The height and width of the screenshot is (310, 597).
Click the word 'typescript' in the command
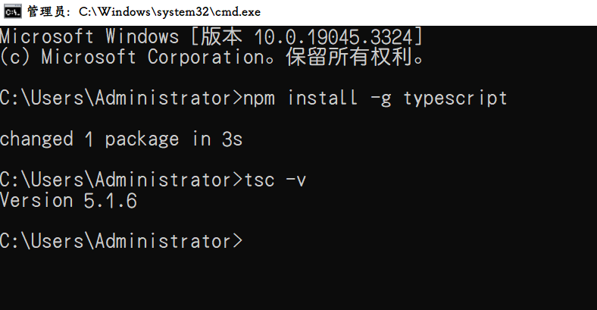[x=455, y=99]
